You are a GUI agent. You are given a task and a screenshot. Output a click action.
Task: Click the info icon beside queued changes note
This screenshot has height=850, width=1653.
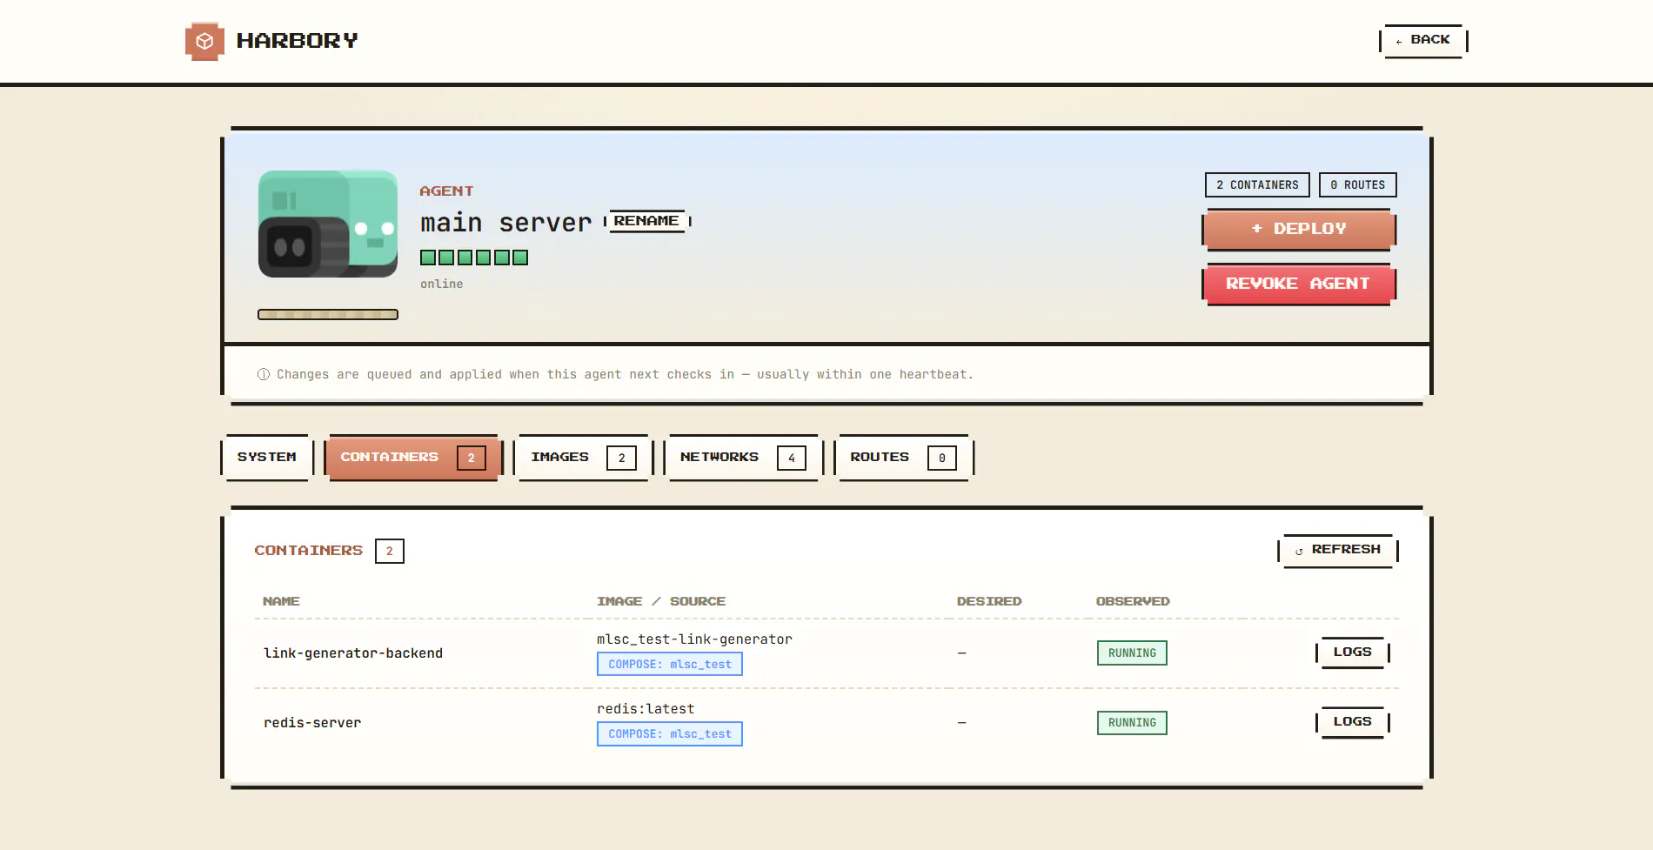click(x=264, y=375)
